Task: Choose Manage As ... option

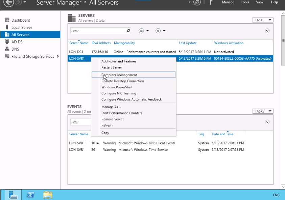Action: tap(134, 107)
